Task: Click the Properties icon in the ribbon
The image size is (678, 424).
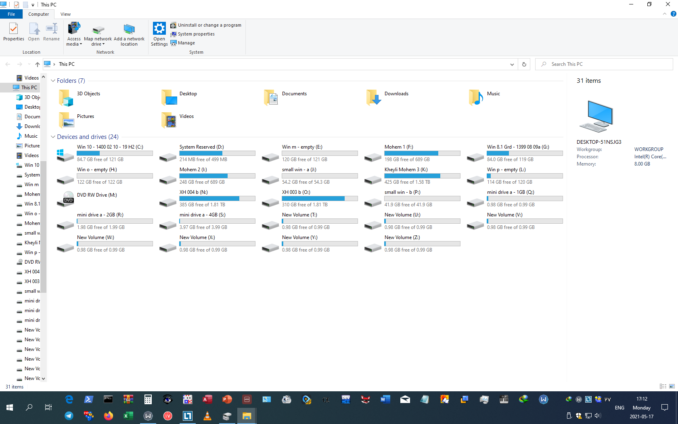Action: pos(13,29)
